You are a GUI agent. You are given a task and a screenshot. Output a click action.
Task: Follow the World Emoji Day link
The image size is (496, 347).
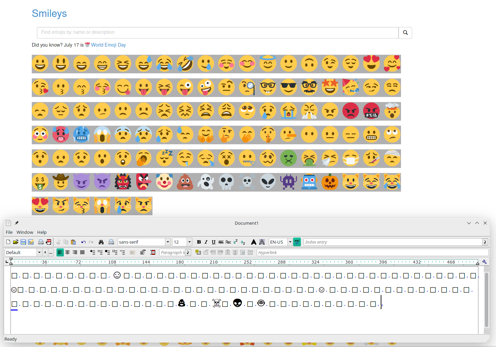108,45
